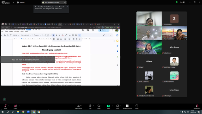Click Leave room

(x=197, y=107)
